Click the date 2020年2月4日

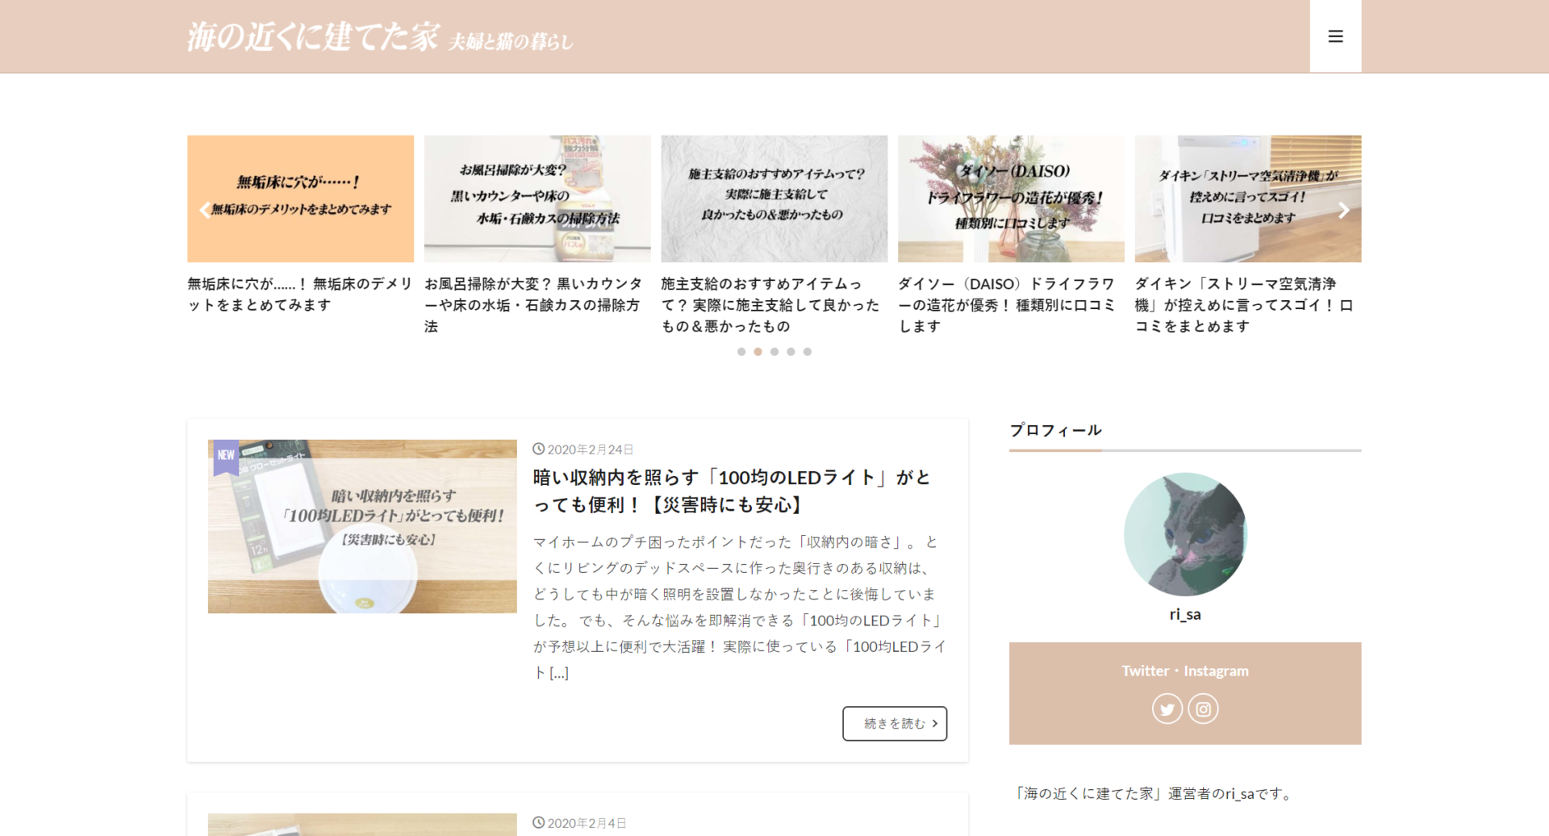[587, 823]
